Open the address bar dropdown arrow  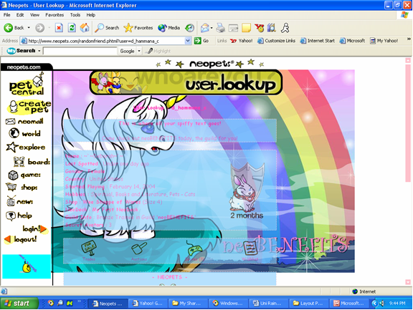click(x=188, y=41)
